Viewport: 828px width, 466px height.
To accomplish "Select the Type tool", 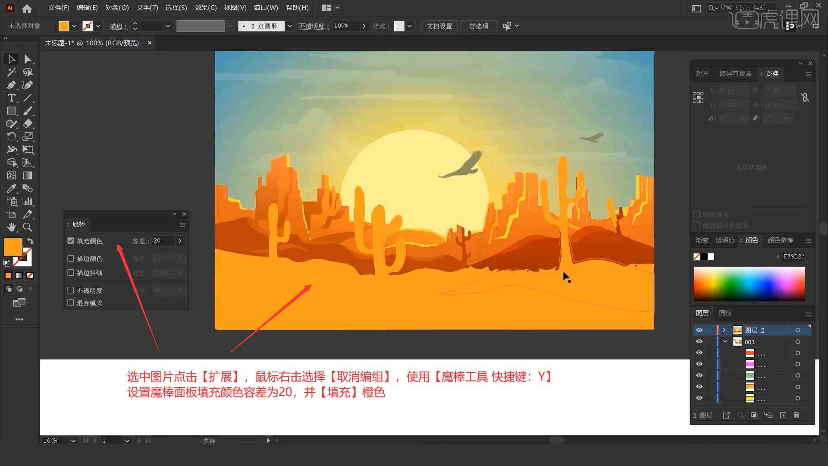I will tap(10, 97).
